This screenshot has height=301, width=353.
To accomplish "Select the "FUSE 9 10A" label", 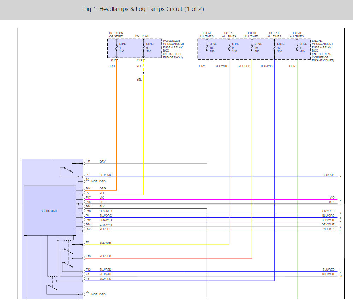I will pyautogui.click(x=235, y=48).
